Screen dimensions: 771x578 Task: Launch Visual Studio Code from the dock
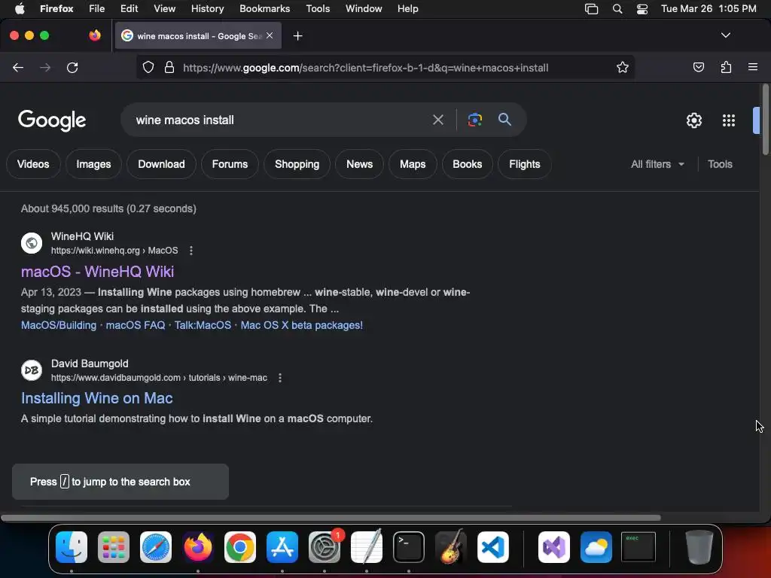coord(492,547)
